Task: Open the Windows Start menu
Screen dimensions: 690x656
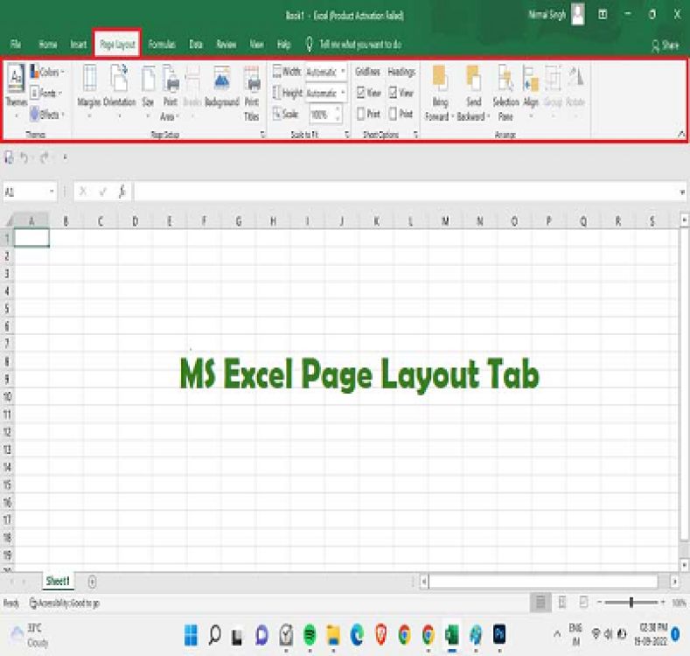Action: (191, 635)
